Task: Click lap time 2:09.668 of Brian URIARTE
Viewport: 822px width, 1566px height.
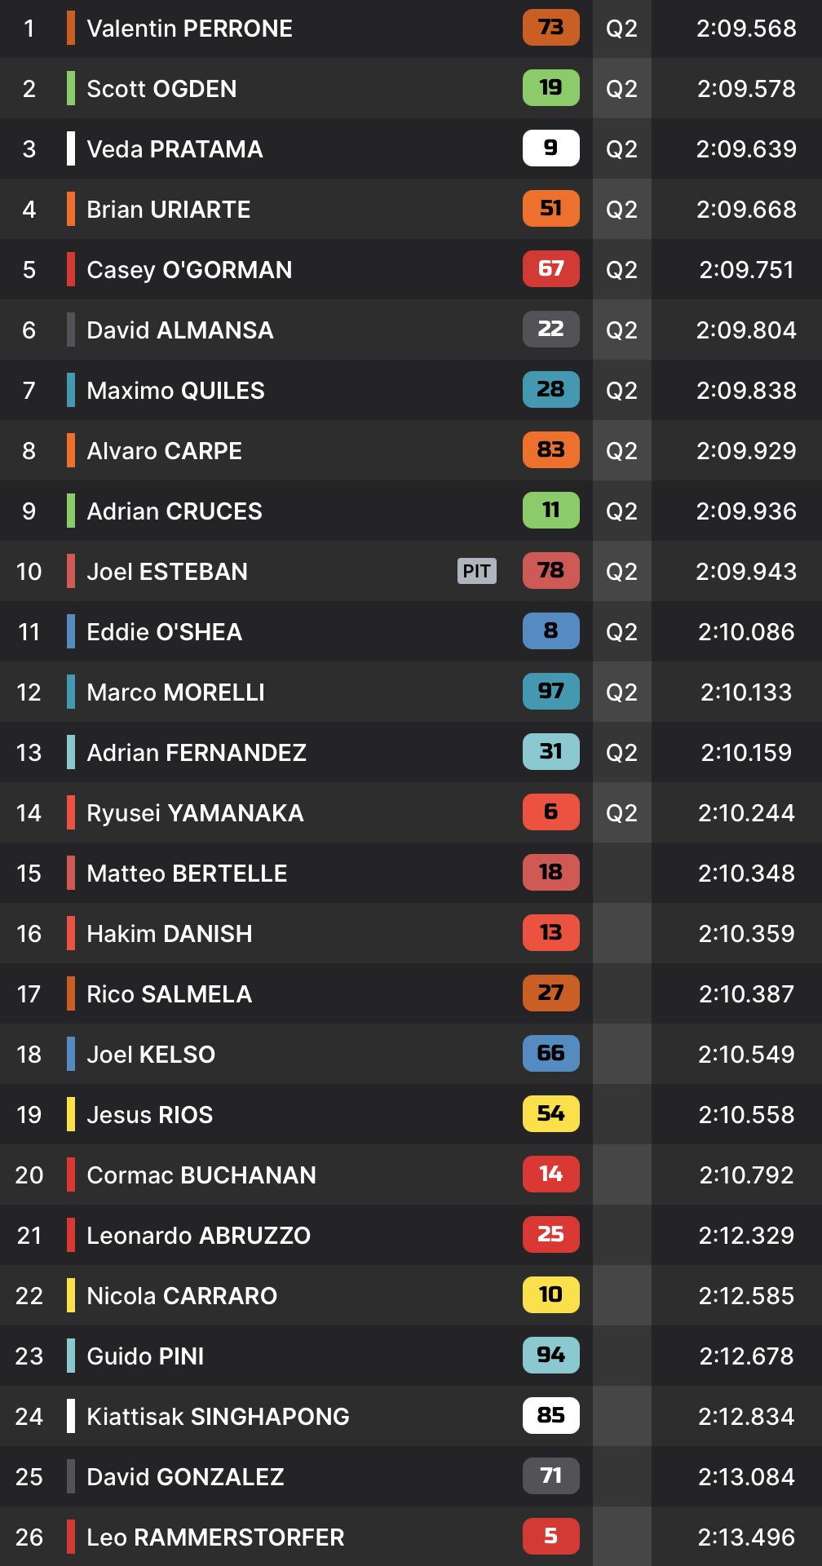Action: coord(746,209)
